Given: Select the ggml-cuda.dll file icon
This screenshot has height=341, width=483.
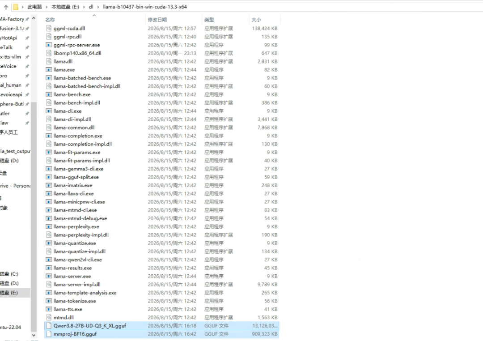Looking at the screenshot, I should tap(49, 28).
